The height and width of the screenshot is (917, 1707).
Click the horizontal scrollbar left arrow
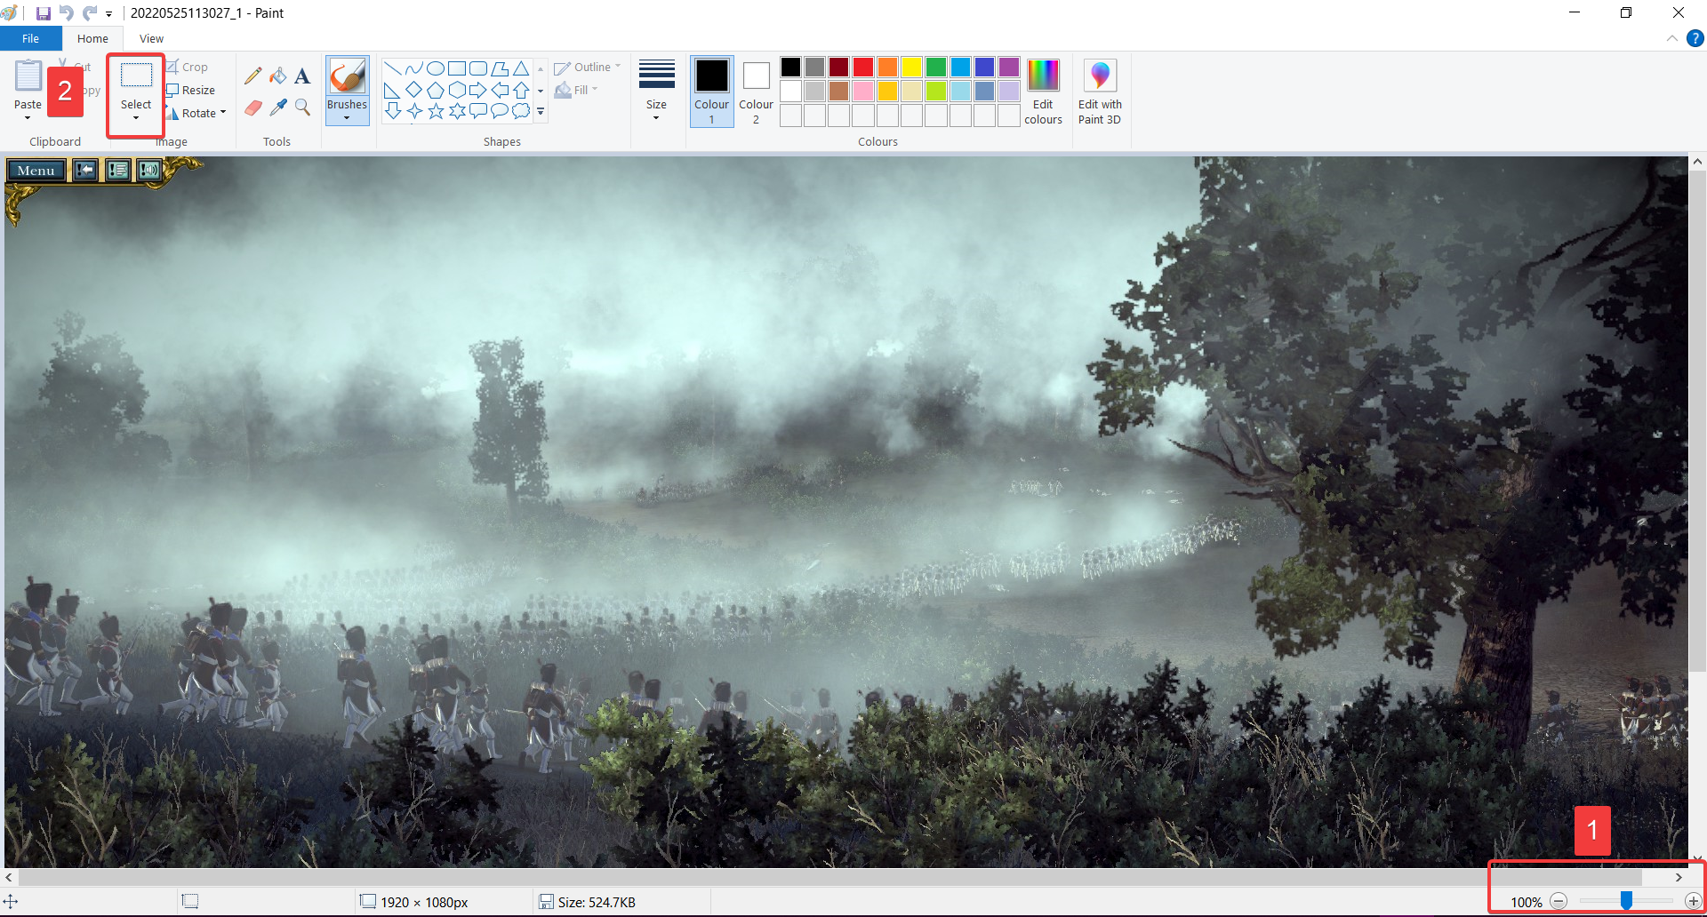9,877
